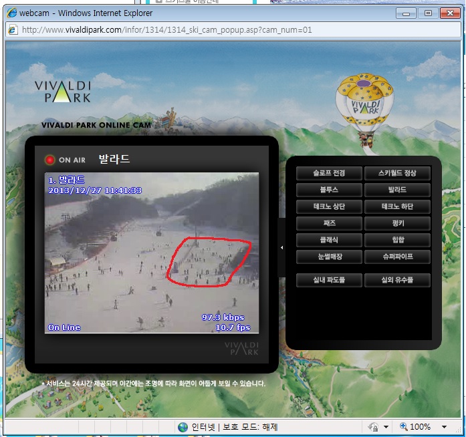This screenshot has height=437, width=466.
Task: Switch to 테크노 하단 camera
Action: click(x=397, y=206)
